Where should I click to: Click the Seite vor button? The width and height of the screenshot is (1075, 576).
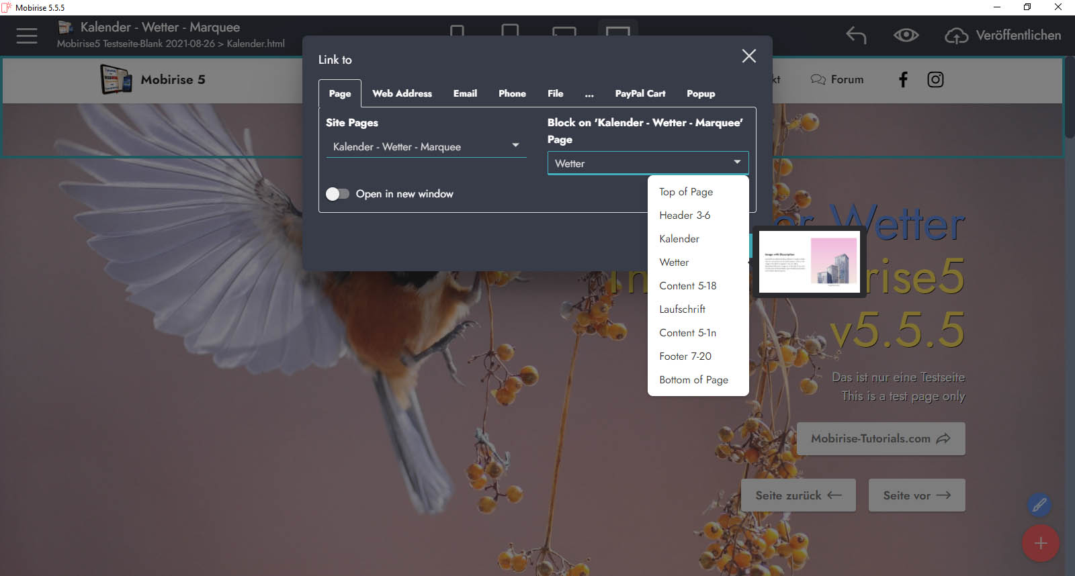[x=916, y=495]
